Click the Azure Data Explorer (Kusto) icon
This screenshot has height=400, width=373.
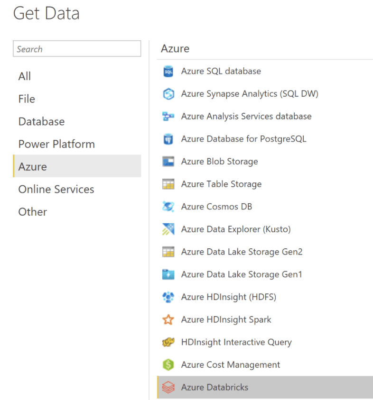168,229
